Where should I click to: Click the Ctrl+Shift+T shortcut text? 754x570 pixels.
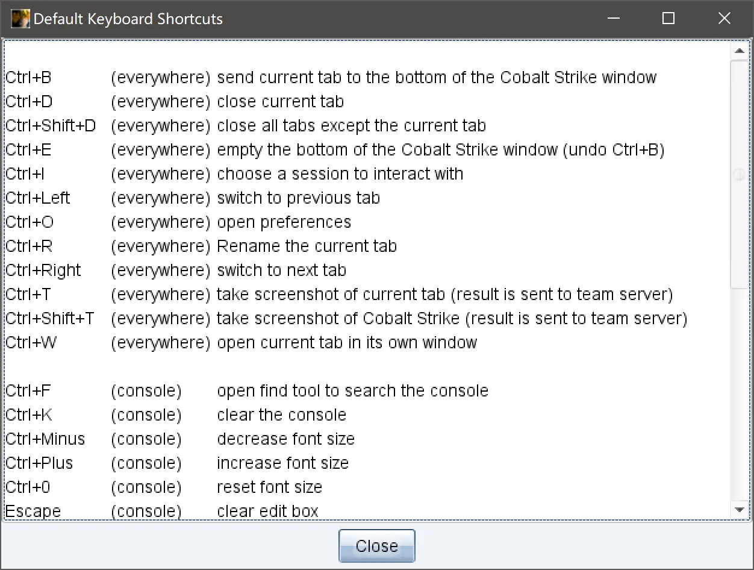click(x=50, y=319)
